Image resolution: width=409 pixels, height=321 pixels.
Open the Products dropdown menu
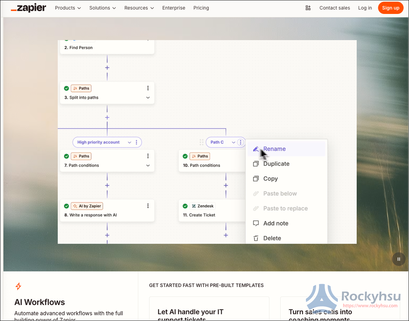[68, 8]
